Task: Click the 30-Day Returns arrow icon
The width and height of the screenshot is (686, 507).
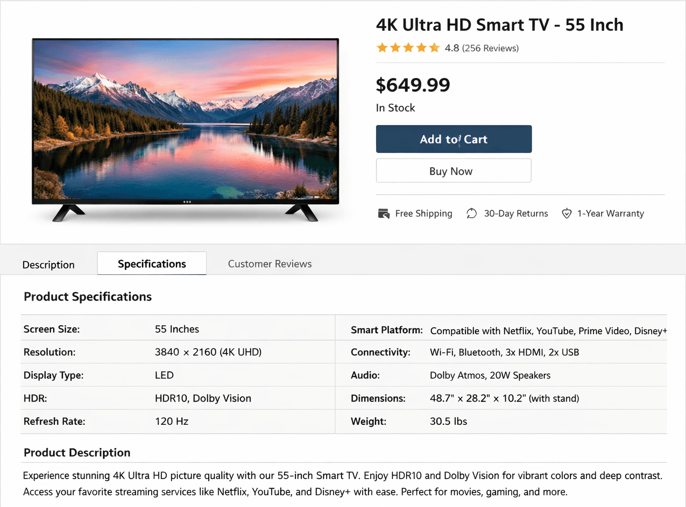Action: point(471,213)
